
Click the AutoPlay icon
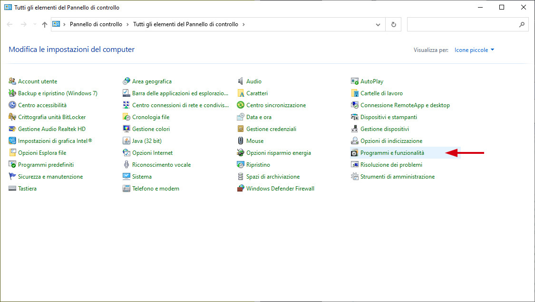click(x=354, y=81)
